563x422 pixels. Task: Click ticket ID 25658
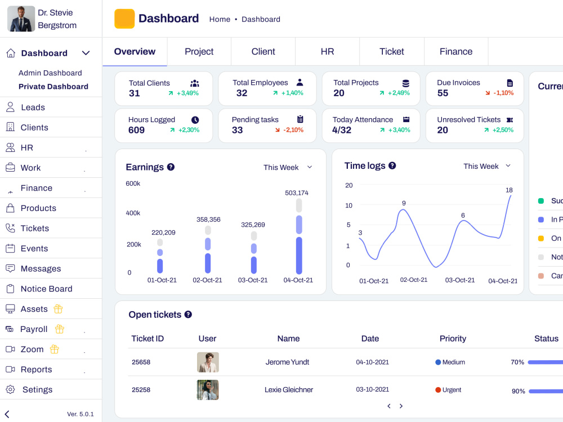pos(141,362)
